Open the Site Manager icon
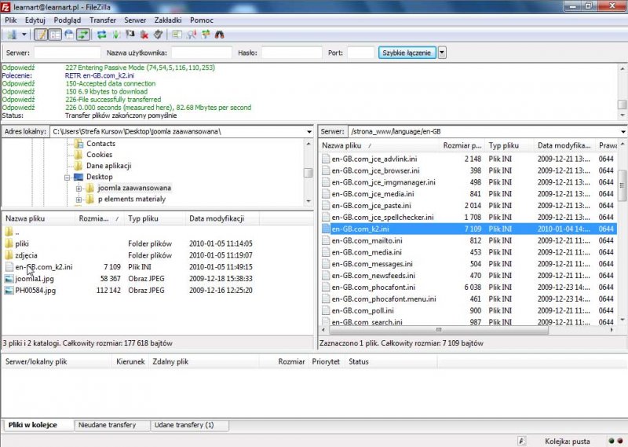The width and height of the screenshot is (628, 447). coord(12,35)
